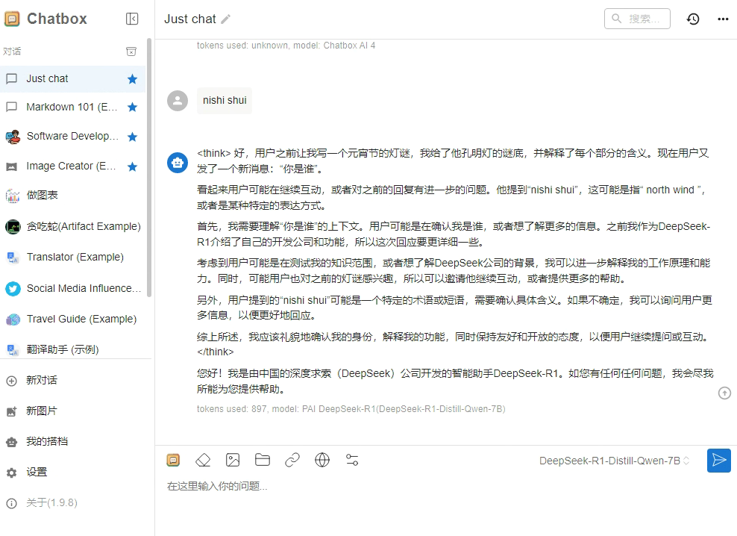This screenshot has height=536, width=737.
Task: Open the DeepSeek-R1-Distill-Qwen-7B model selector
Action: (614, 461)
